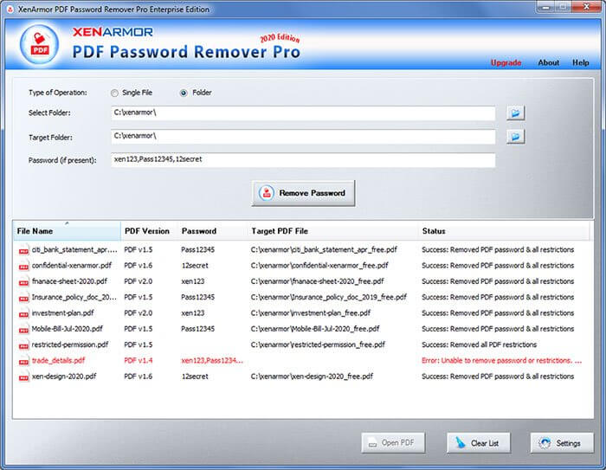Click target path confidential-xenarmor_free.pdf
Viewport: 606px width, 470px height.
pos(319,266)
